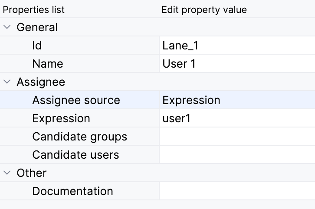Select the Assignee group heading text
The width and height of the screenshot is (315, 209).
click(41, 82)
